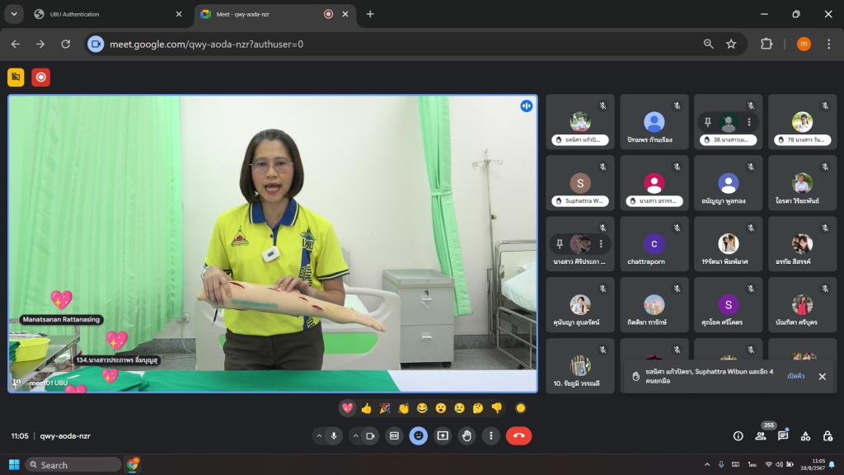Viewport: 844px width, 475px height.
Task: Expand video settings arrow beside camera
Action: (x=355, y=435)
